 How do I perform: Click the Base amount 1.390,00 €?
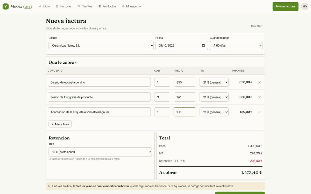[x=255, y=146]
